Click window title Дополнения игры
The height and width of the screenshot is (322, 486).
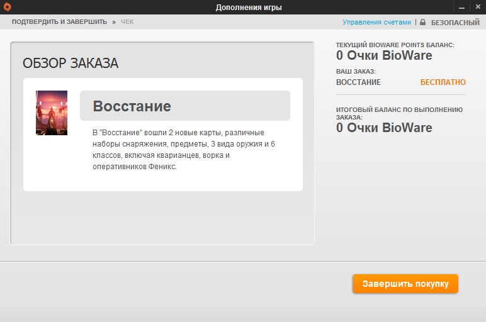[249, 8]
